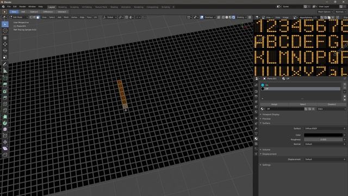The width and height of the screenshot is (348, 196).
Task: Select the Measure ruler tool
Action: (x=5, y=71)
